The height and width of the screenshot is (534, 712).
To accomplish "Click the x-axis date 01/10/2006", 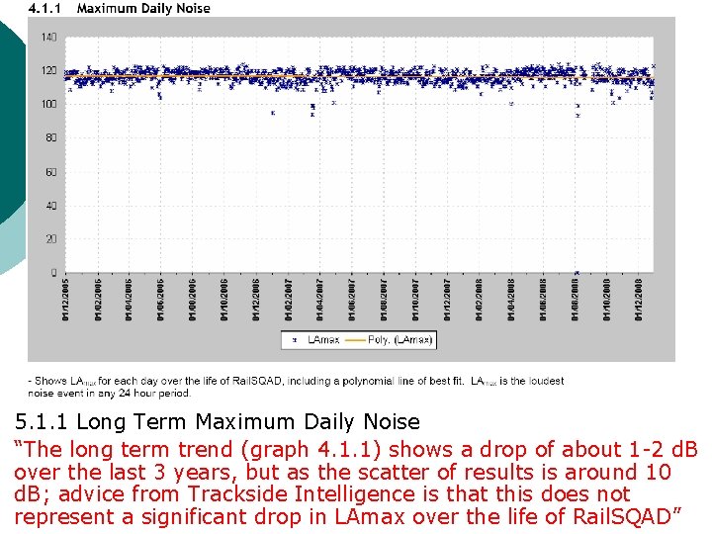I will click(224, 300).
